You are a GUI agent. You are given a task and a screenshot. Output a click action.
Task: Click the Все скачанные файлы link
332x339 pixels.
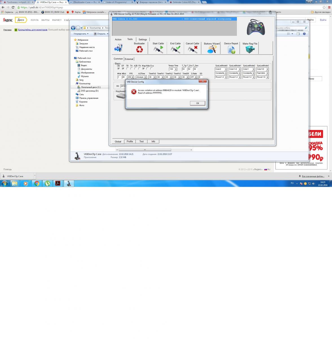point(313,176)
